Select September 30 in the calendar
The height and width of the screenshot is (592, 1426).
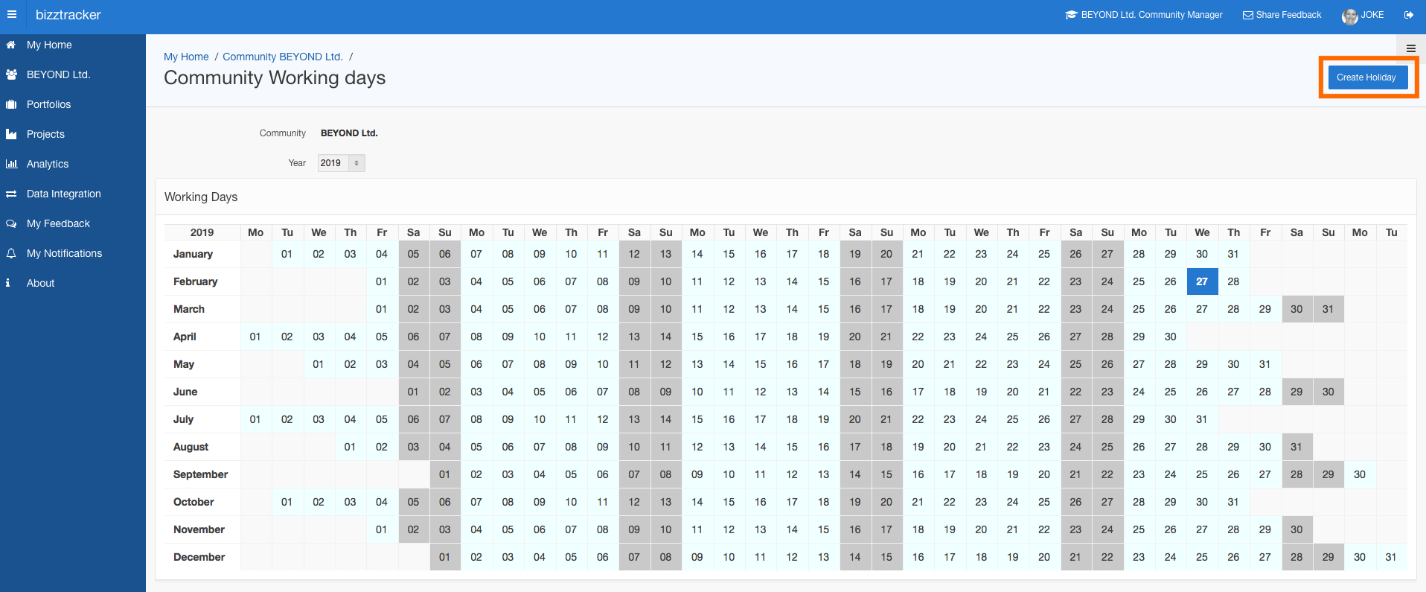click(x=1360, y=474)
